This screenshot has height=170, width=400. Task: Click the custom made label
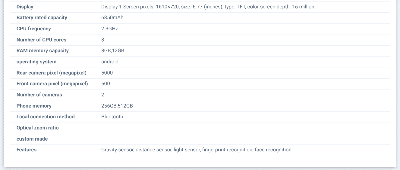coord(32,139)
